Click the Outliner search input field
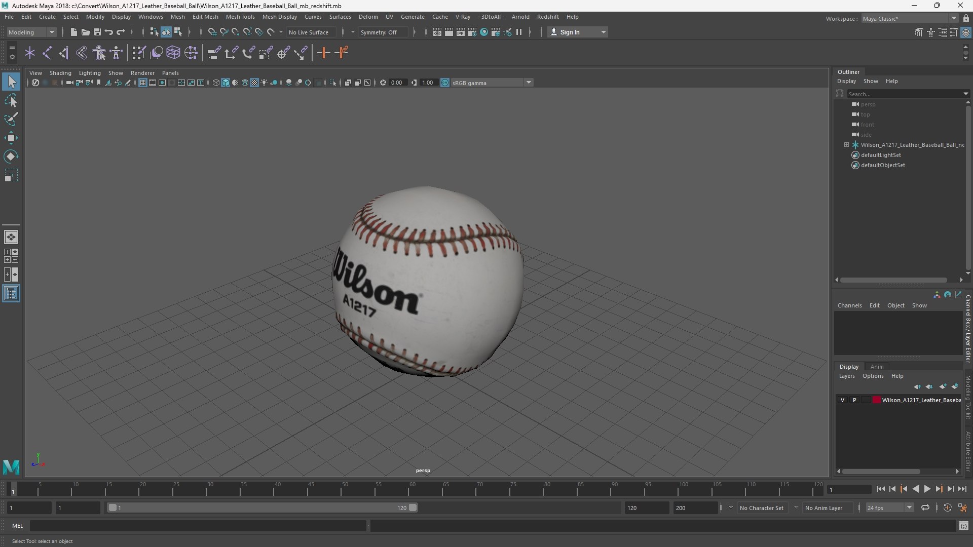973x547 pixels. point(905,94)
